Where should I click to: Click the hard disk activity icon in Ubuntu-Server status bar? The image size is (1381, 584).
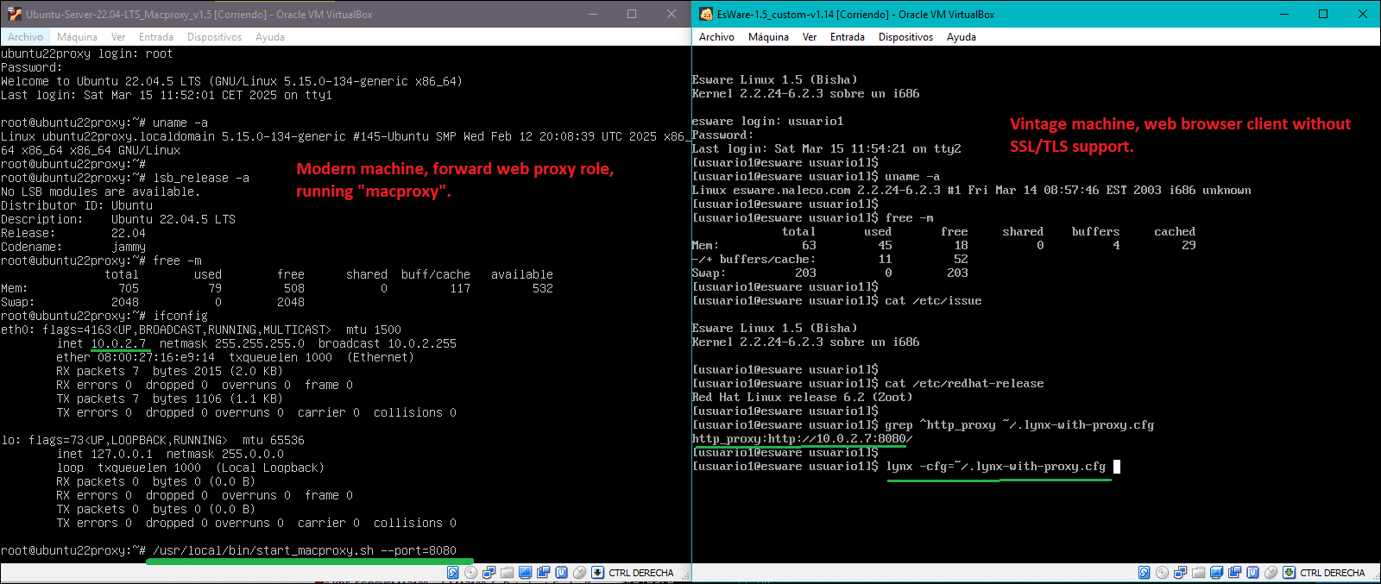tap(453, 572)
